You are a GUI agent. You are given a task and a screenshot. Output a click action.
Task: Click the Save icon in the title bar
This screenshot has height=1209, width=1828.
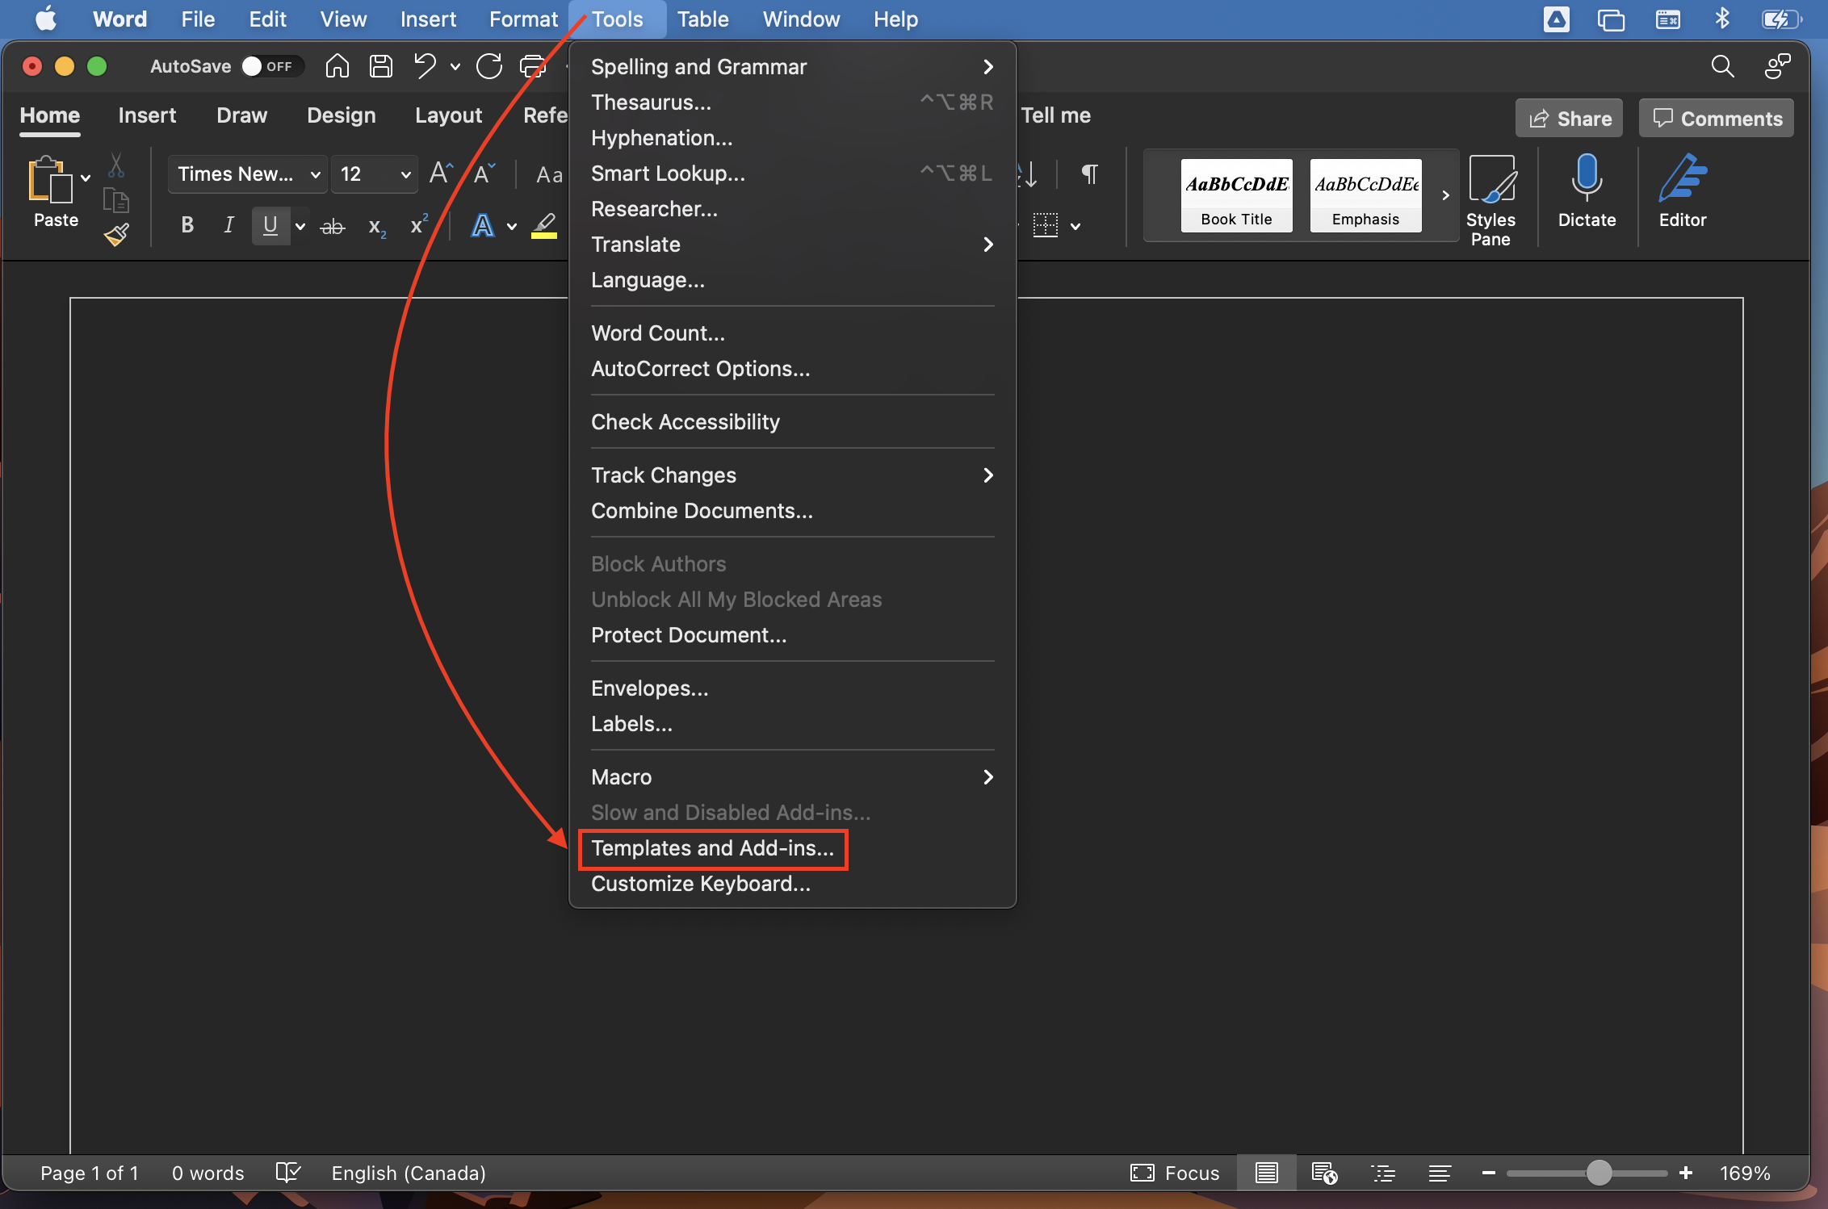point(381,66)
